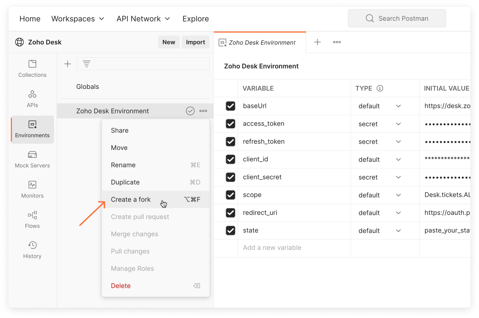
Task: Click the Zoho Desk workspace globe icon
Action: (x=19, y=42)
